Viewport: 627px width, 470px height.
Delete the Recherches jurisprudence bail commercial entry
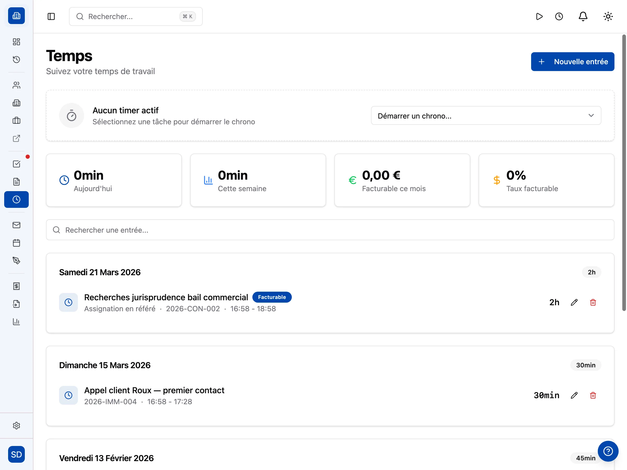tap(593, 302)
